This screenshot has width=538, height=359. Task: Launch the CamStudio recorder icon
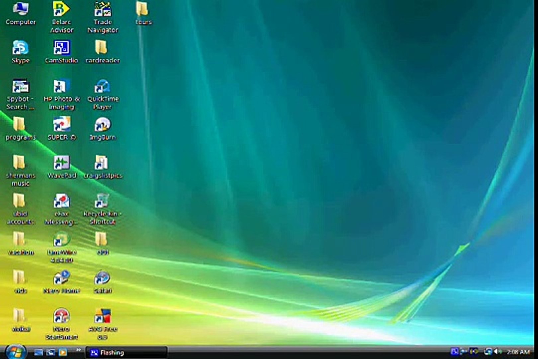(x=61, y=47)
